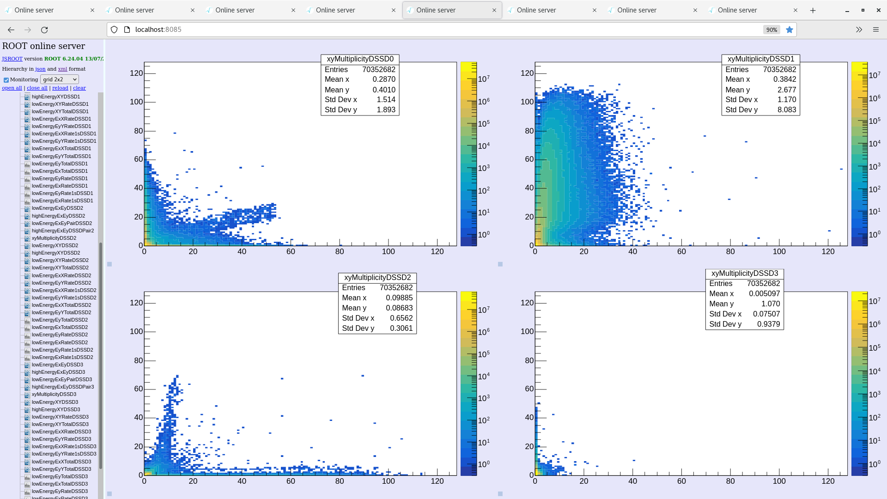Viewport: 887px width, 499px height.
Task: Click icon beside lowEnergyEyTotalDSSD3
Action: pos(27,477)
